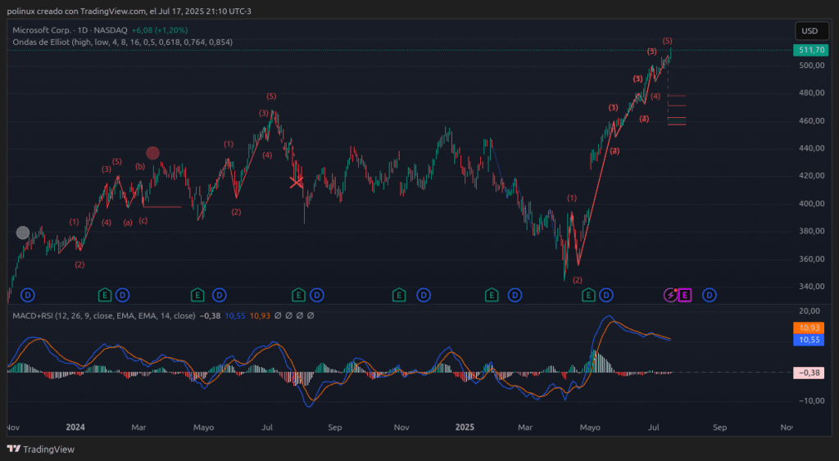Click the TradingView logo at bottom left
The height and width of the screenshot is (461, 839).
(41, 449)
